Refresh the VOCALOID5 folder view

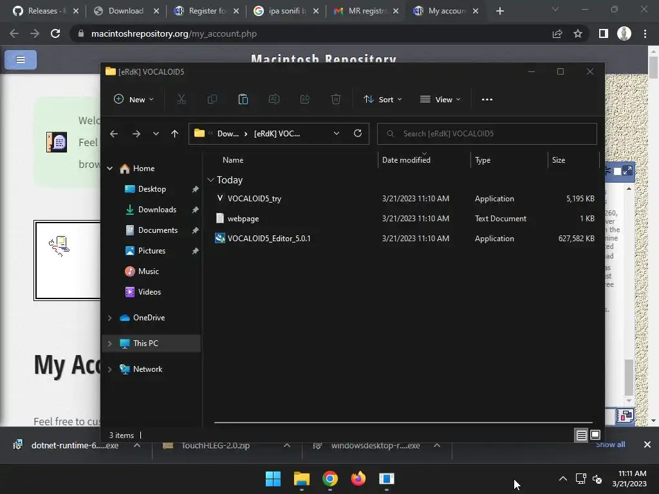click(x=358, y=133)
